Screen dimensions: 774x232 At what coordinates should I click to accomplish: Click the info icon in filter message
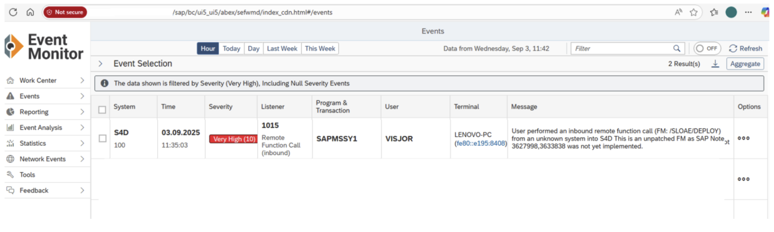point(104,83)
